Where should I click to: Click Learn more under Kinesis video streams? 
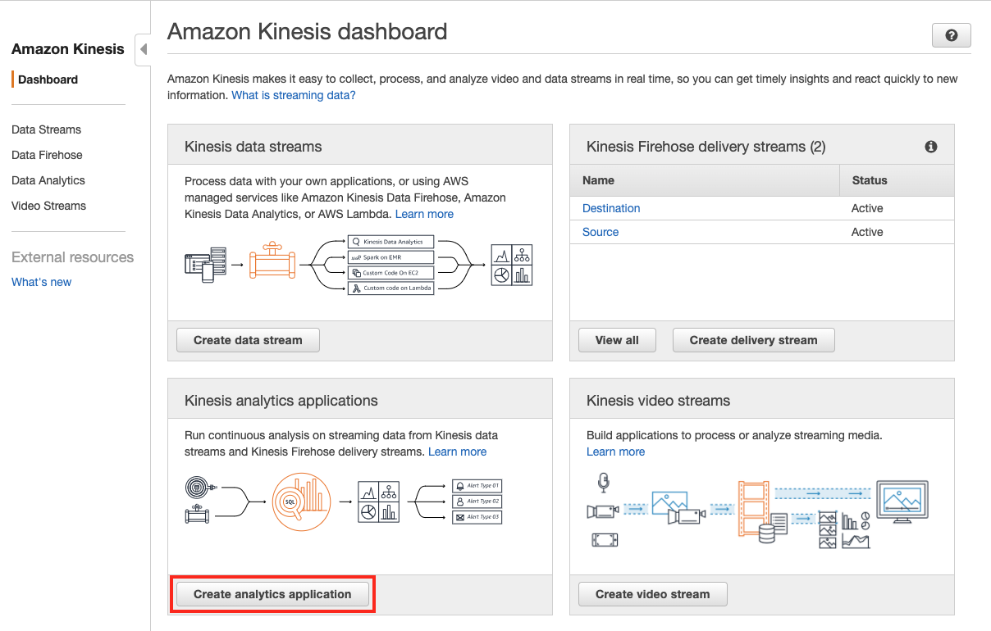coord(615,452)
